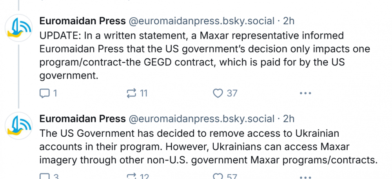Repost the post about removing Ukrainian accounts

click(131, 177)
